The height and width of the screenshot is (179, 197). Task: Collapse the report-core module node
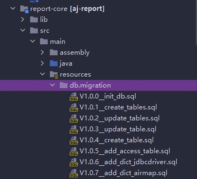point(12,8)
